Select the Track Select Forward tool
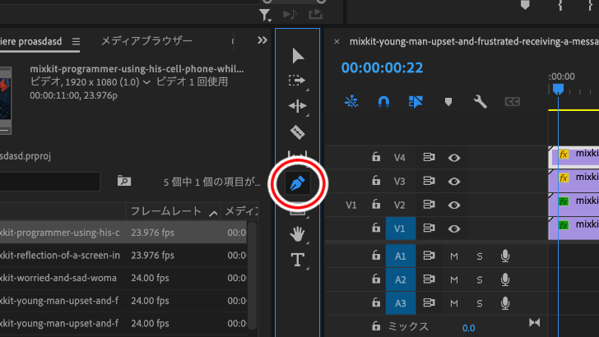Viewport: 599px width, 337px height. pyautogui.click(x=297, y=81)
